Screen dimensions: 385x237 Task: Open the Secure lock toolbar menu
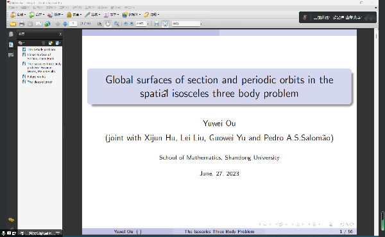click(74, 15)
